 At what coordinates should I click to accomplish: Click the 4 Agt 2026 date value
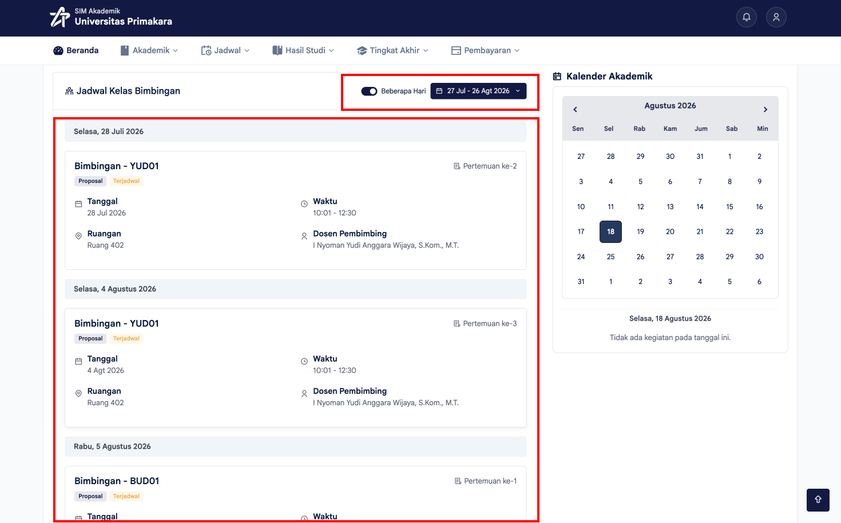[106, 370]
